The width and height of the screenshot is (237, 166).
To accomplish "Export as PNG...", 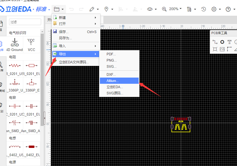I will (119, 60).
